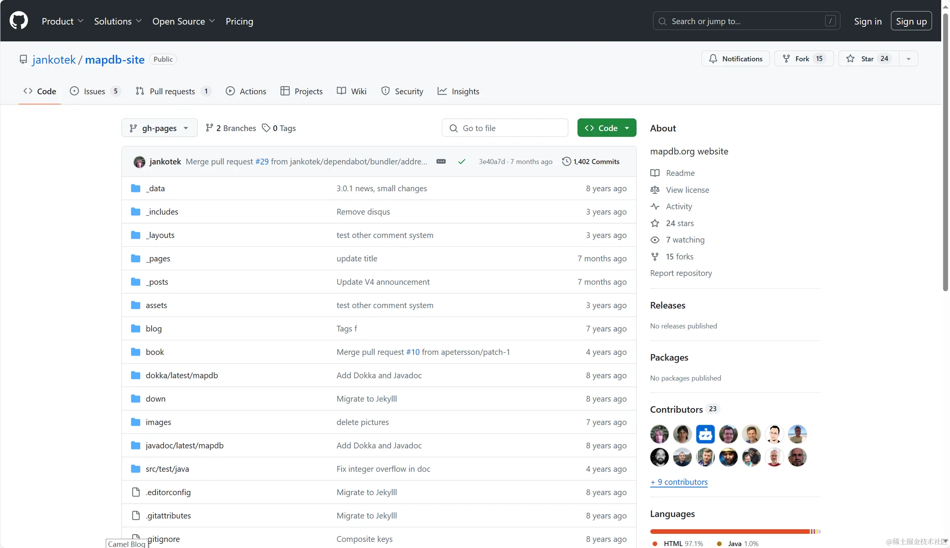This screenshot has height=548, width=950.
Task: Open Activity in About section
Action: tap(671, 206)
